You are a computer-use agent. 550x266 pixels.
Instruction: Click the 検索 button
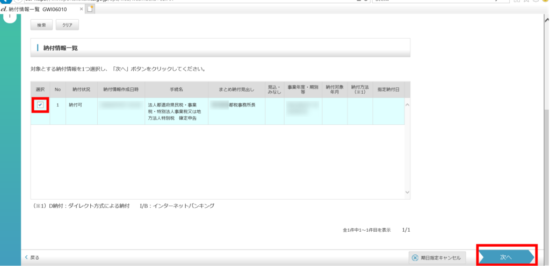[41, 25]
